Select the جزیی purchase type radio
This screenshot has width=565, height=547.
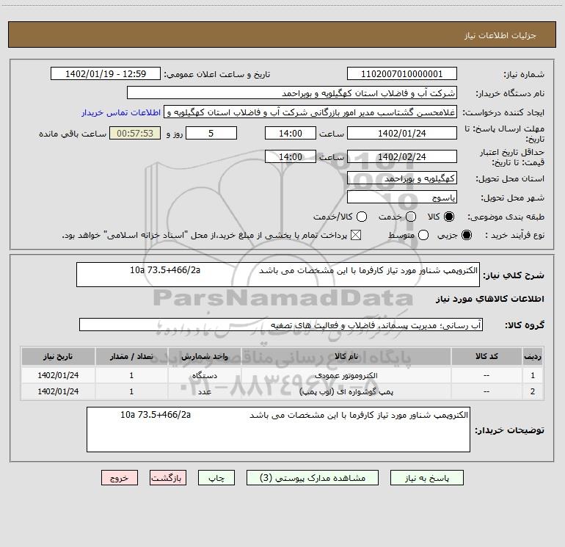[466, 236]
